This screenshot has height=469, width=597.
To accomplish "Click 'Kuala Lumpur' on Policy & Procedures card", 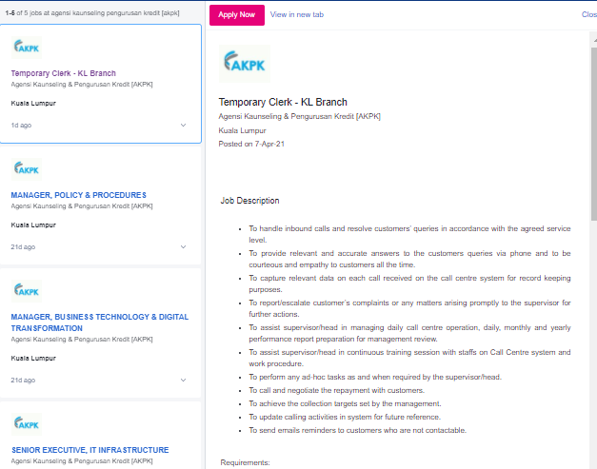I will (33, 225).
